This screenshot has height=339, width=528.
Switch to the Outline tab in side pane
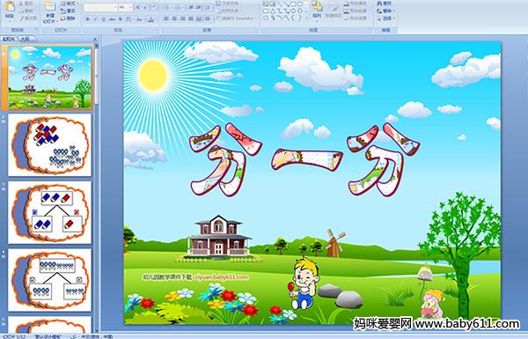25,39
